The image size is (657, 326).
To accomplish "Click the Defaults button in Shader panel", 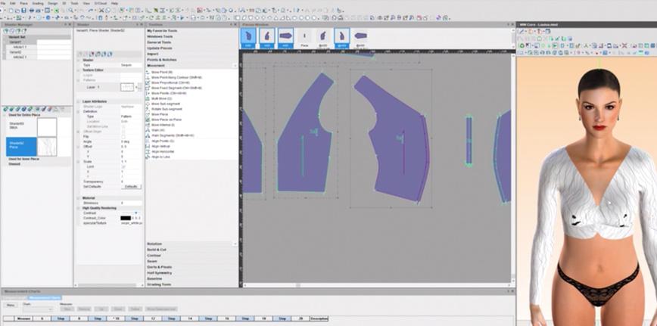I will (131, 187).
